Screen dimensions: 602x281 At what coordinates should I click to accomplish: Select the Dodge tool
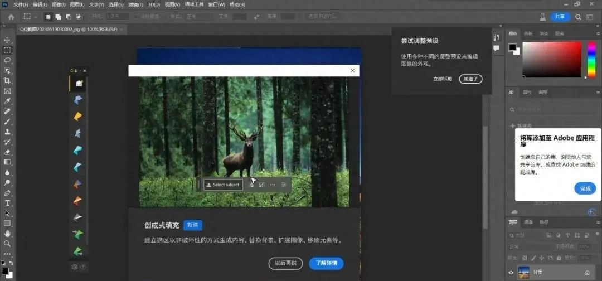[7, 182]
